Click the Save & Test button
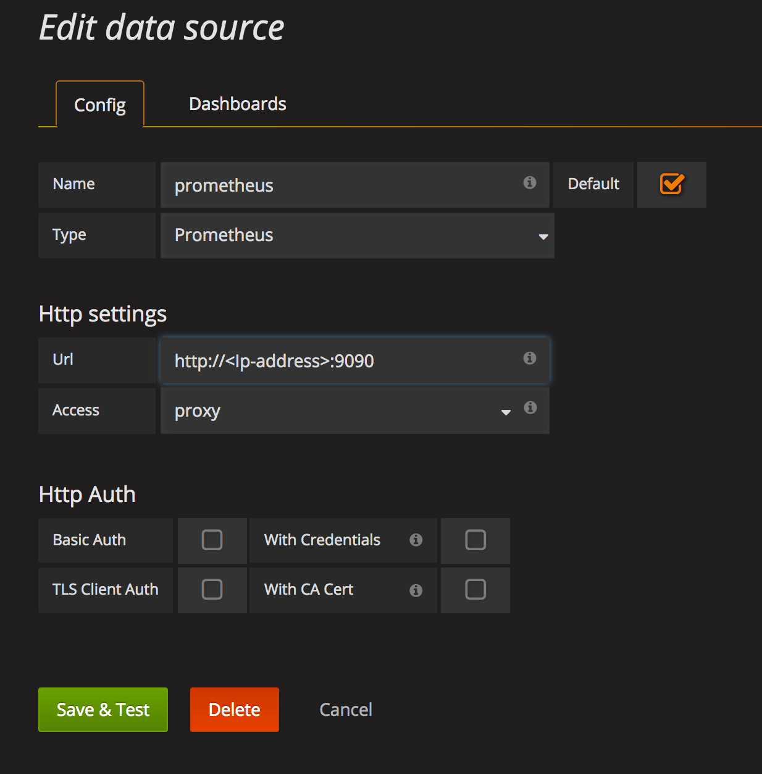 103,709
